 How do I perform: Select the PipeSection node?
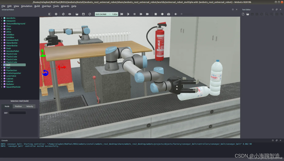click(x=11, y=70)
